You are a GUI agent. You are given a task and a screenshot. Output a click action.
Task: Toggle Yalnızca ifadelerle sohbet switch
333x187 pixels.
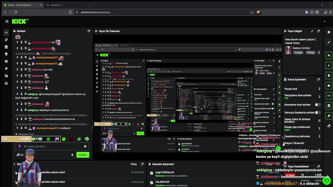(x=318, y=112)
